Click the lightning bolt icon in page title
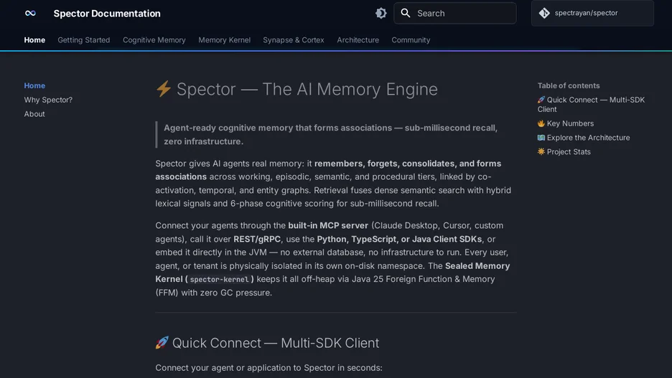The image size is (672, 378). tap(163, 89)
